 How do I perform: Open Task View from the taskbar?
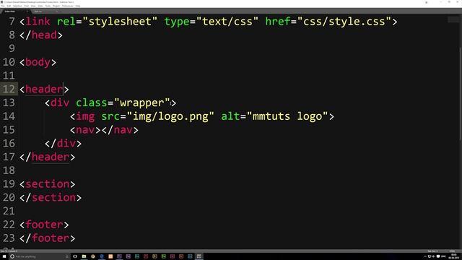(75, 256)
